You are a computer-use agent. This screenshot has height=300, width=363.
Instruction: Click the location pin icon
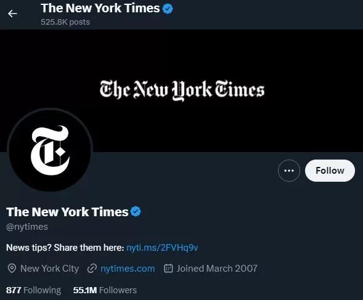tap(12, 269)
